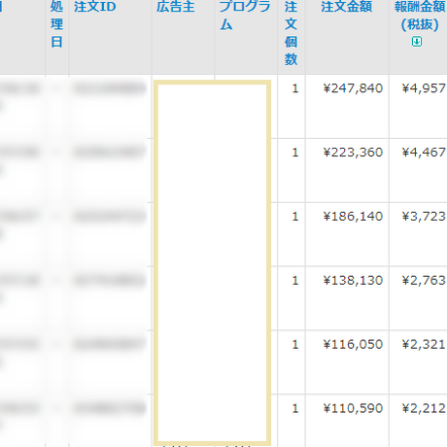Sort by プログラム column header

tap(245, 16)
